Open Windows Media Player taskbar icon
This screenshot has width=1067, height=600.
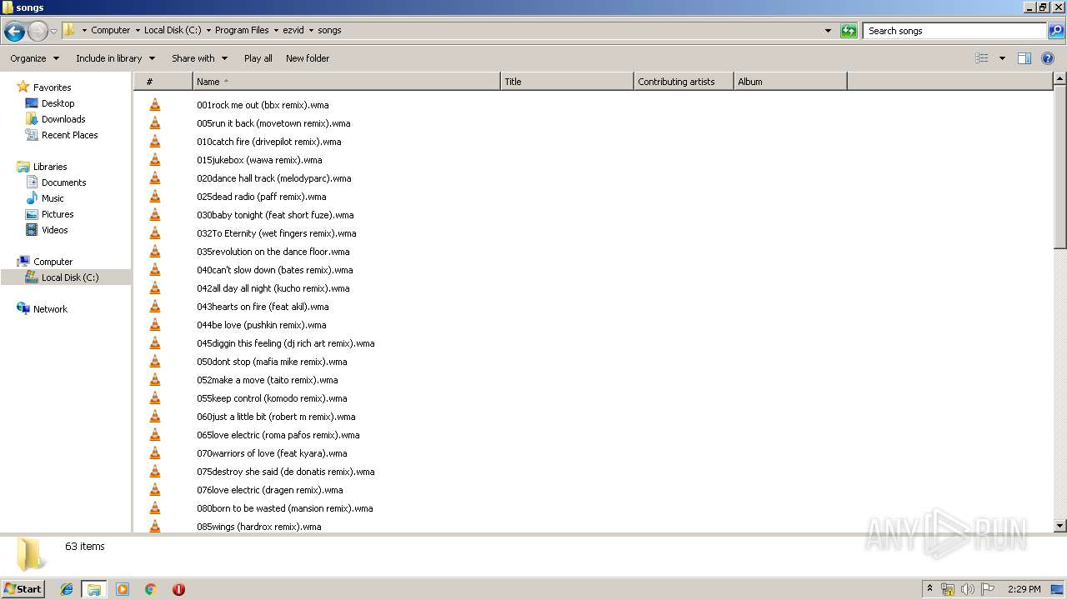click(123, 589)
